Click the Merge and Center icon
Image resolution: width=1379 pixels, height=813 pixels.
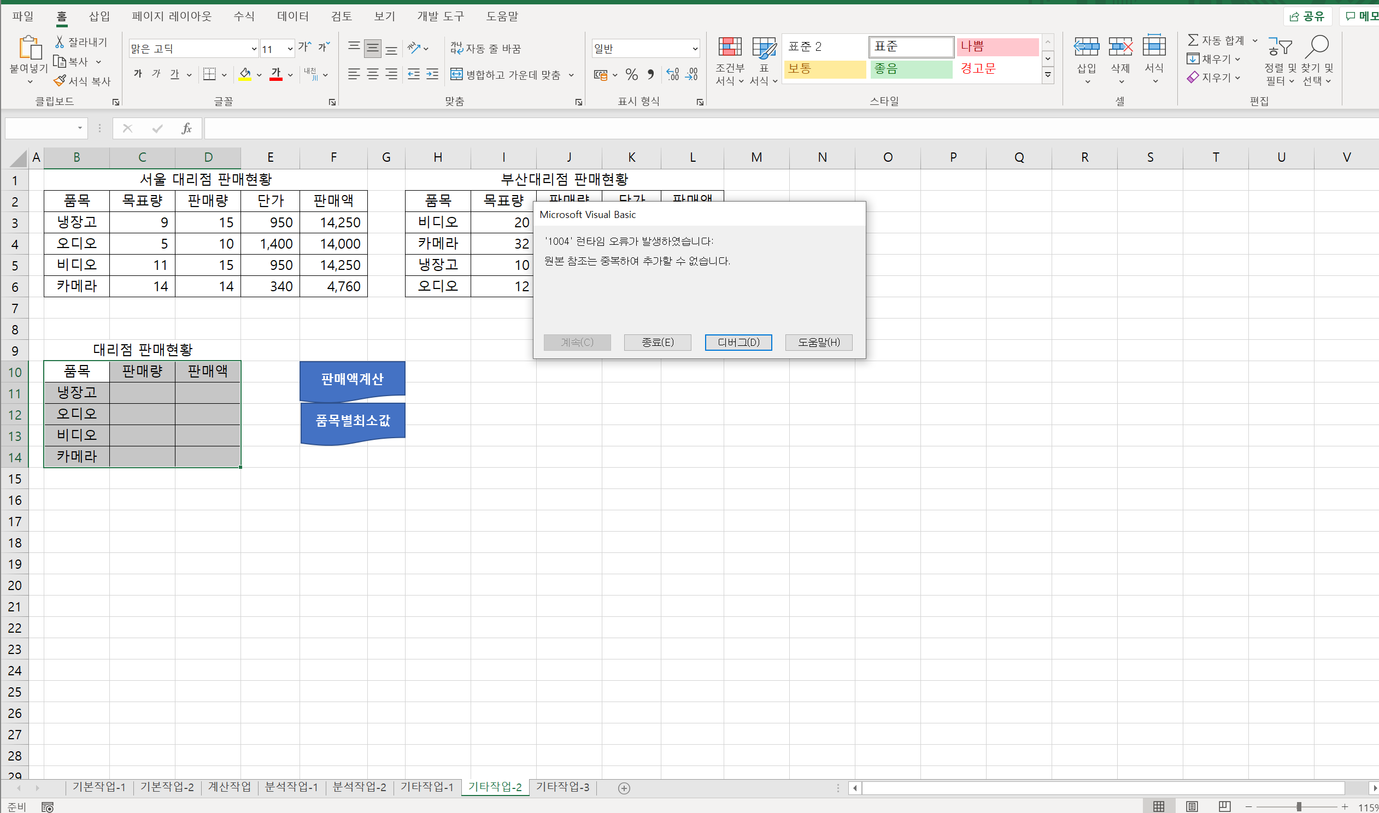pos(456,74)
